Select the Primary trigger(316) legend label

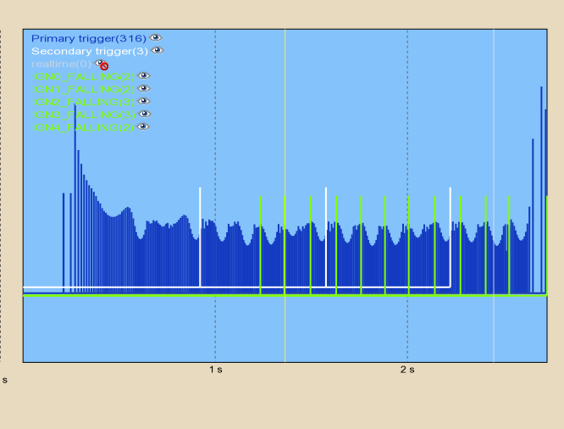click(x=88, y=38)
